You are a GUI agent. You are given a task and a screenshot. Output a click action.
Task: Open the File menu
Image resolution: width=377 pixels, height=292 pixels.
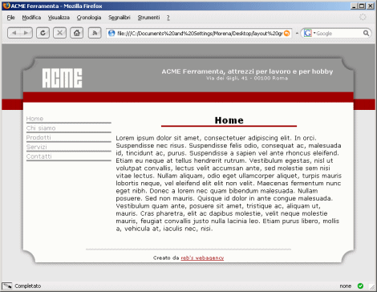point(10,18)
